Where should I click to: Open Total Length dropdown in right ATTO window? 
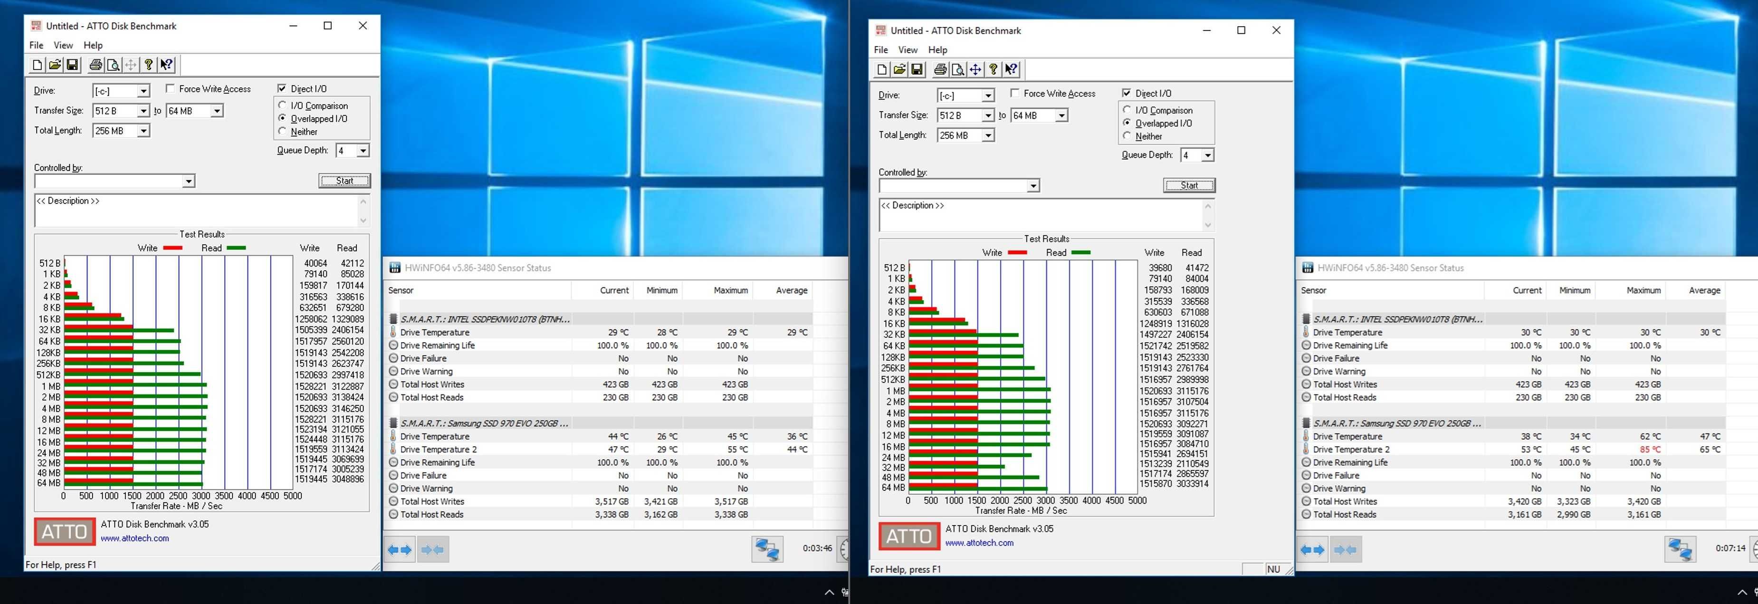tap(987, 135)
